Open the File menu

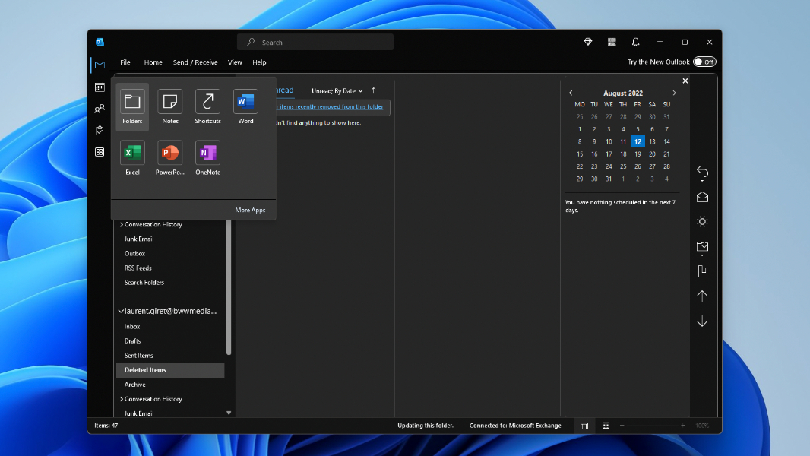pos(125,62)
